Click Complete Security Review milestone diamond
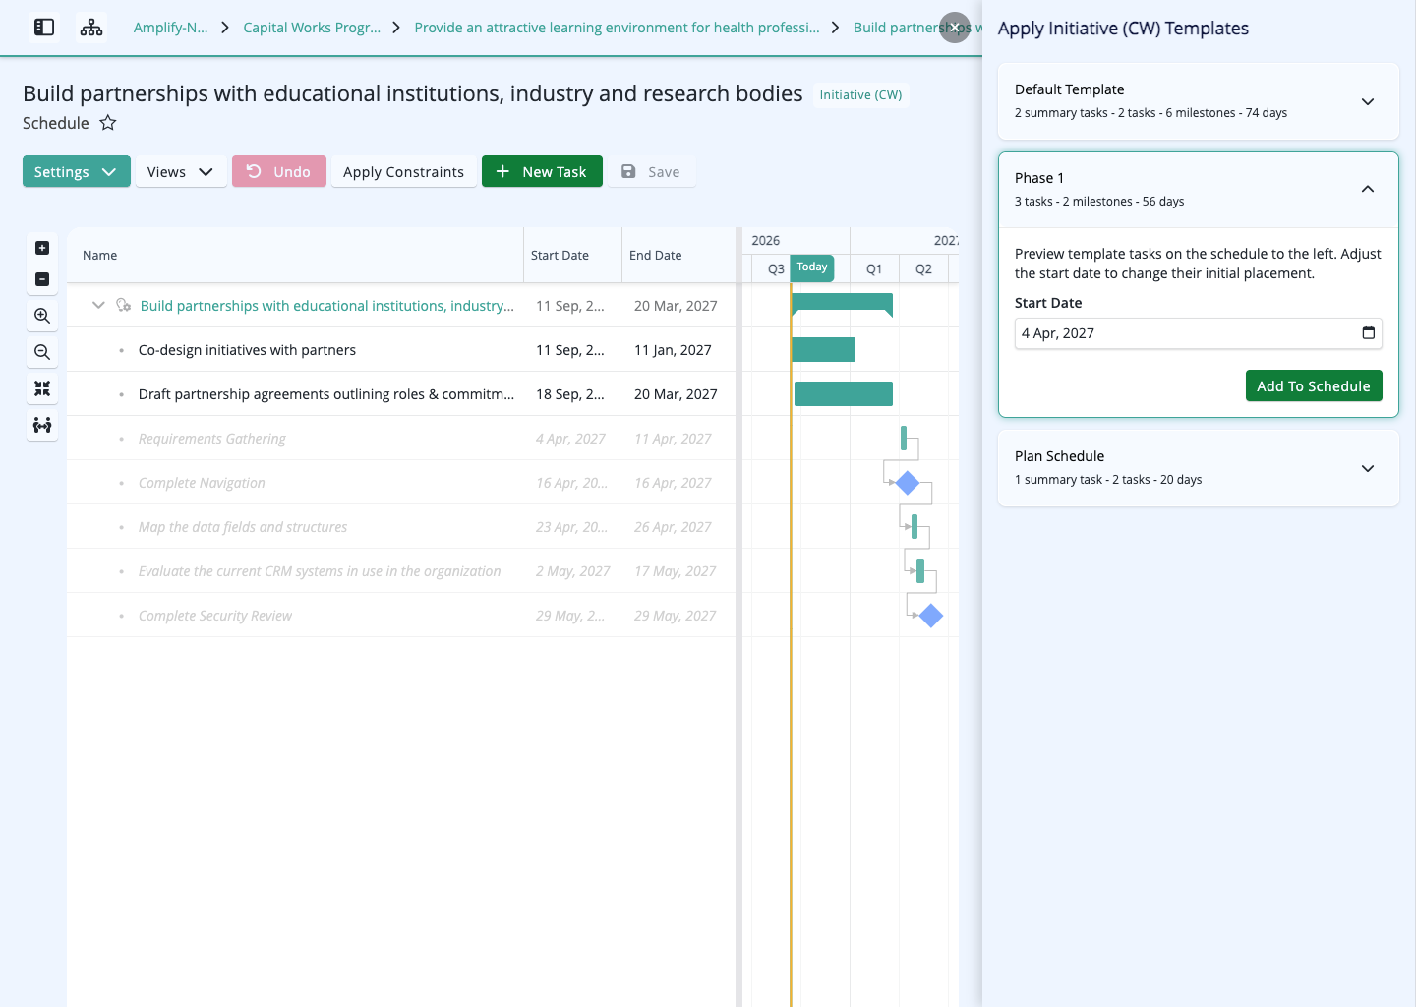1416x1007 pixels. click(x=931, y=616)
